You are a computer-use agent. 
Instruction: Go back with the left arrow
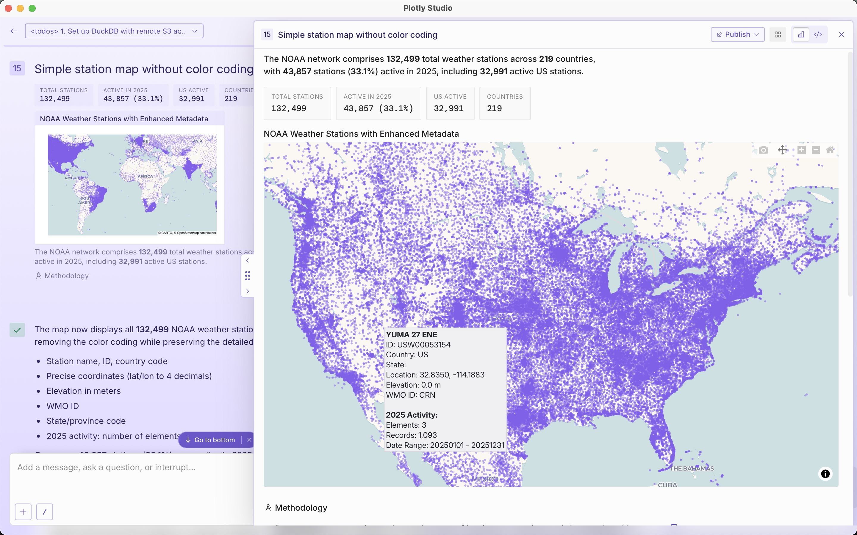tap(14, 31)
